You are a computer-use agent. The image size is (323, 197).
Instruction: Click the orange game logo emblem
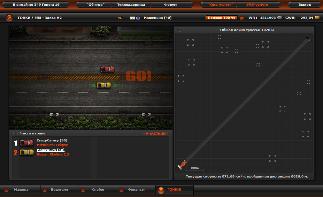click(x=9, y=18)
